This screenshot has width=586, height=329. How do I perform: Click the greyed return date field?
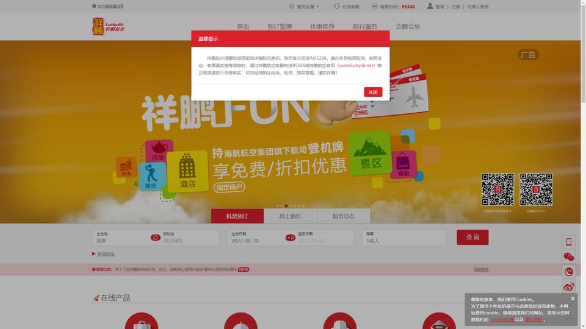tap(324, 238)
